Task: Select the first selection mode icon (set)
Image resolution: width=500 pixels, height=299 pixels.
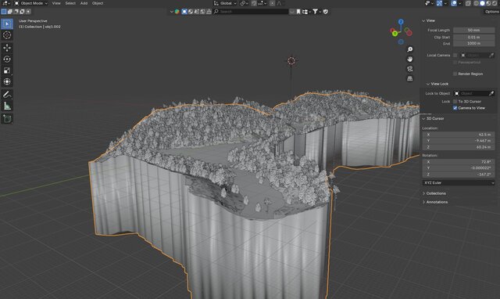Action: pyautogui.click(x=4, y=12)
